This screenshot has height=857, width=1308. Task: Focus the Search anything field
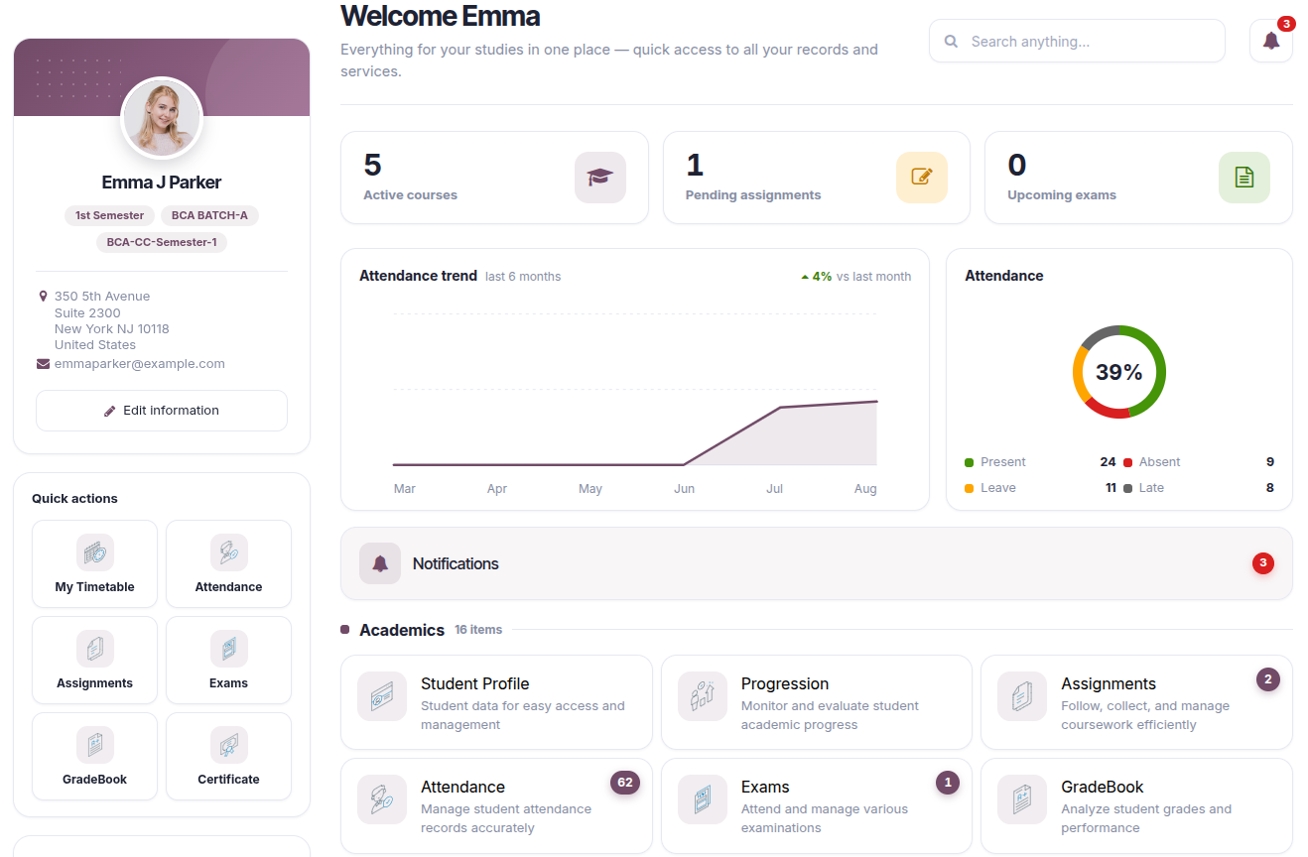point(1077,42)
